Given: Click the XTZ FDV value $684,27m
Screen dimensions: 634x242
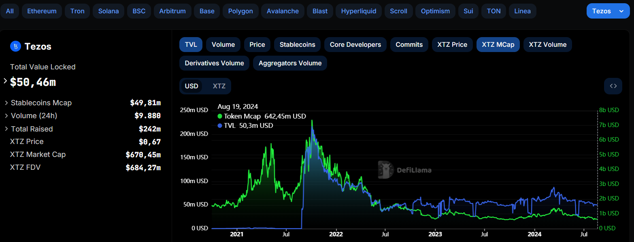Looking at the screenshot, I should (x=143, y=167).
